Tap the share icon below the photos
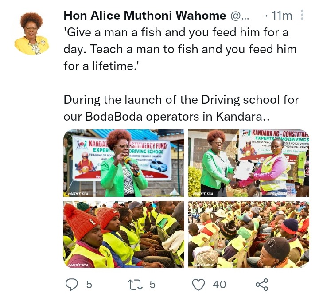This screenshot has width=319, height=297. (x=262, y=285)
